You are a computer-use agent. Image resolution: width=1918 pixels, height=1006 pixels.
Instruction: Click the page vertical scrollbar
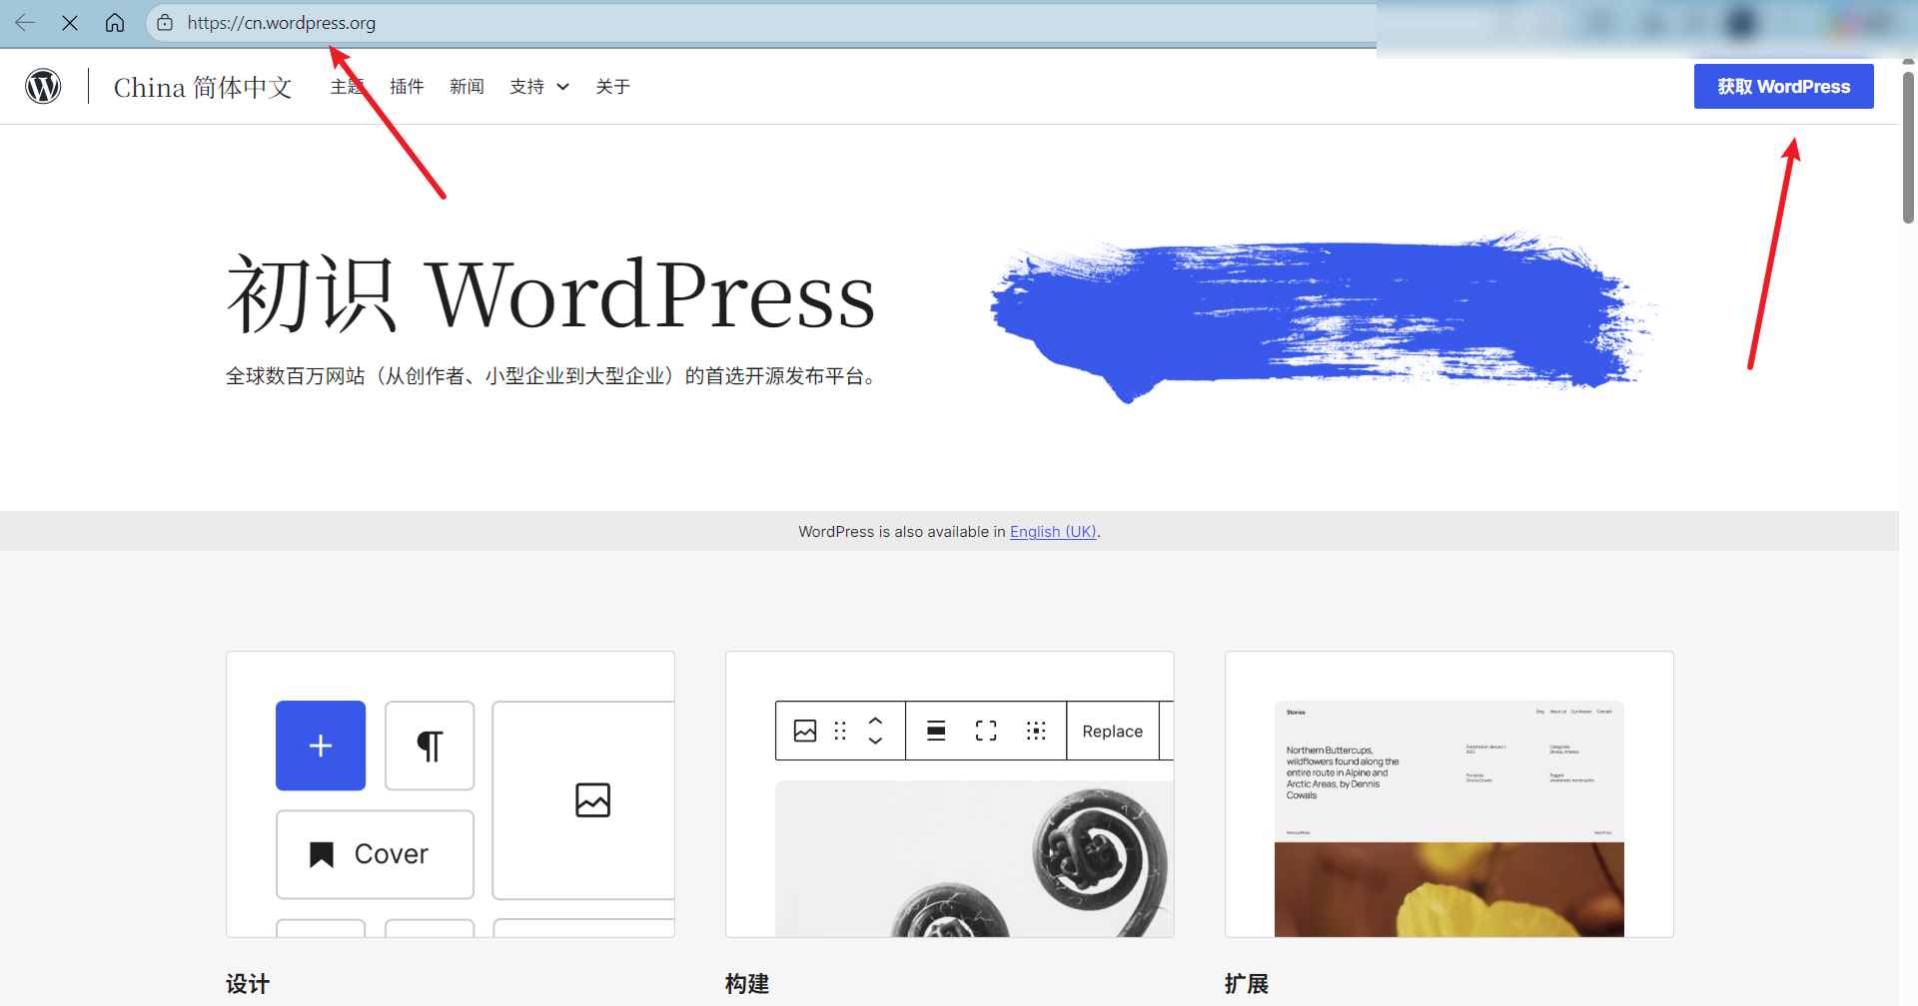(1908, 148)
